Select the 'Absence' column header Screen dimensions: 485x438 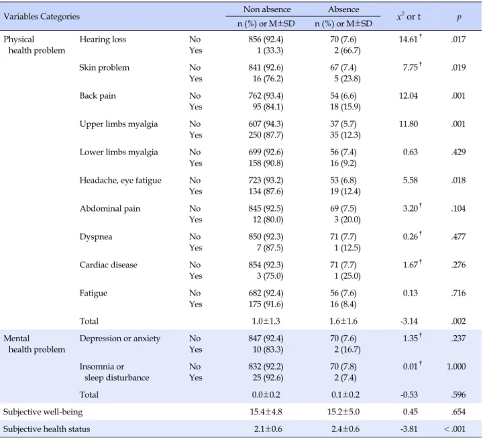pos(343,9)
